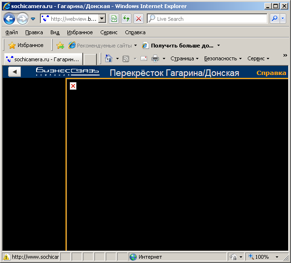This screenshot has width=291, height=263.
Task: Expand the Страница dropdown menu
Action: 184,58
